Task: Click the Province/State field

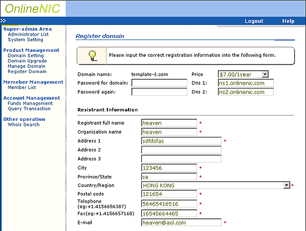Action: [x=169, y=176]
